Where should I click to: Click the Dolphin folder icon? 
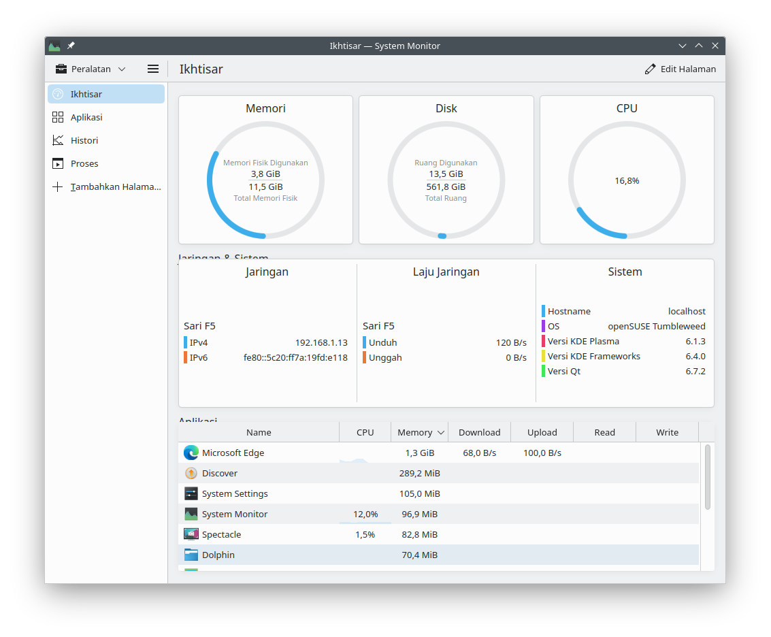point(191,555)
